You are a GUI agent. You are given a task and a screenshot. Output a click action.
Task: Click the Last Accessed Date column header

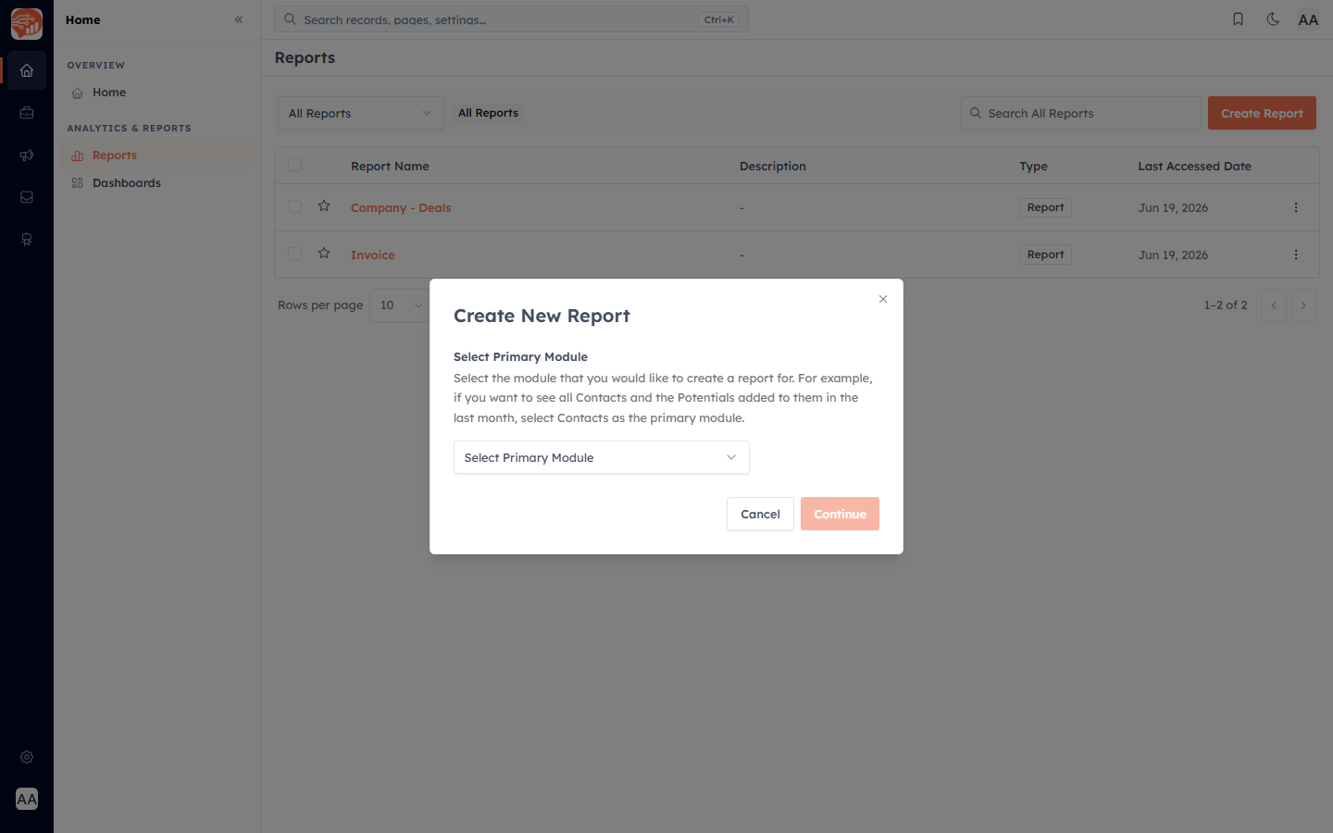[x=1195, y=167]
